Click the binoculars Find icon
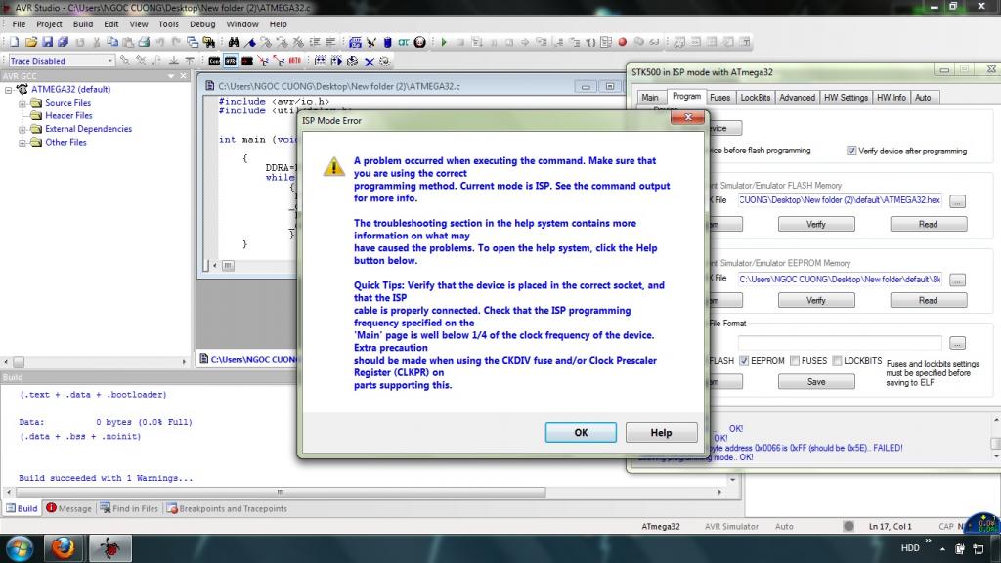The image size is (1001, 563). pos(235,42)
